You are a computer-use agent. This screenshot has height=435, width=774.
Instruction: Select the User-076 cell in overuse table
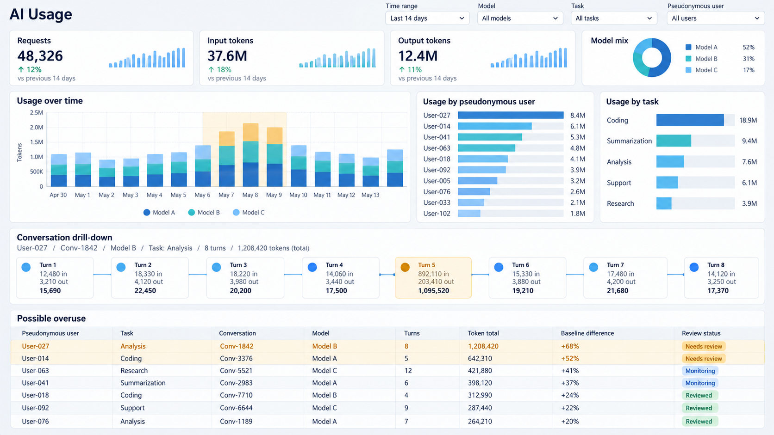point(35,421)
